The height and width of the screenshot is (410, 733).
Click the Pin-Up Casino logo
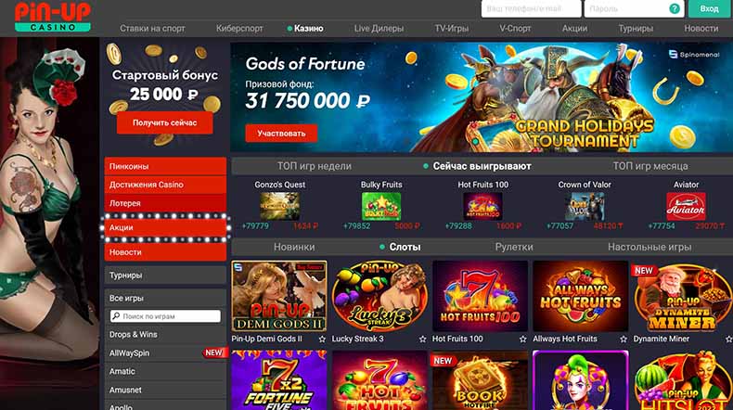tap(52, 17)
